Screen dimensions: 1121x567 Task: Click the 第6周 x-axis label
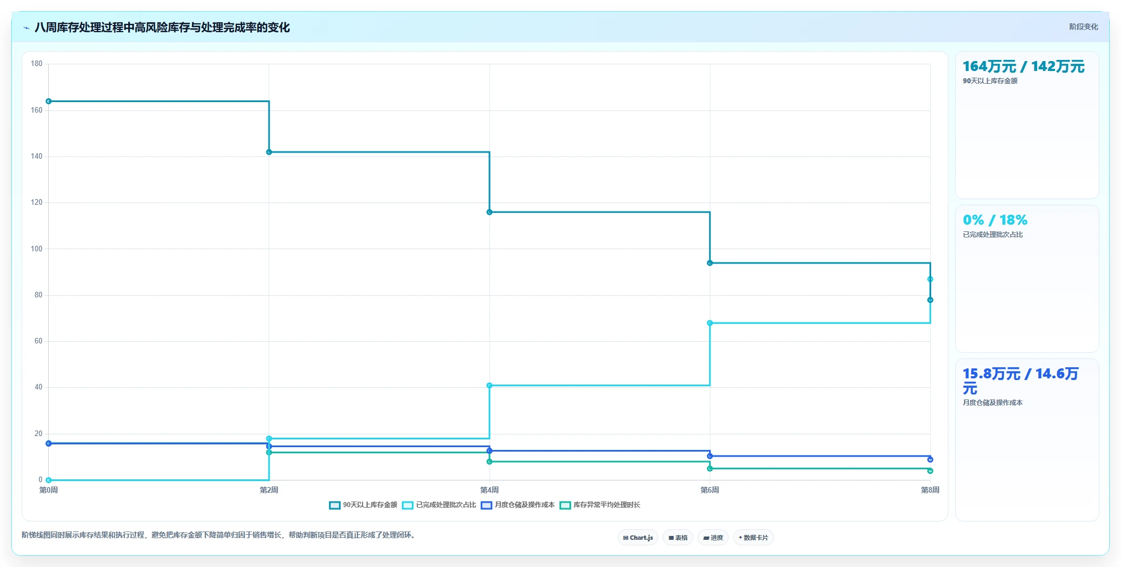pos(710,490)
